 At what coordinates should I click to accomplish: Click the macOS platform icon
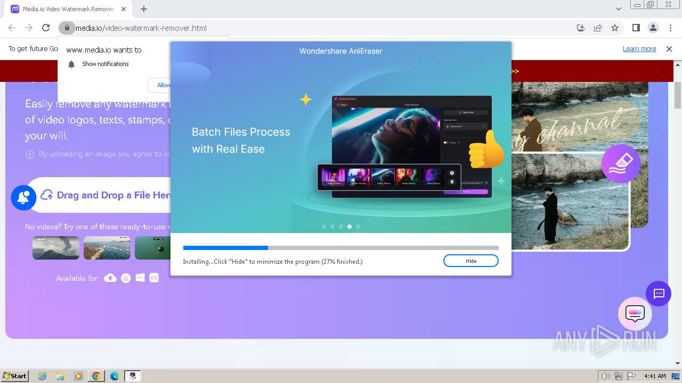(x=126, y=278)
